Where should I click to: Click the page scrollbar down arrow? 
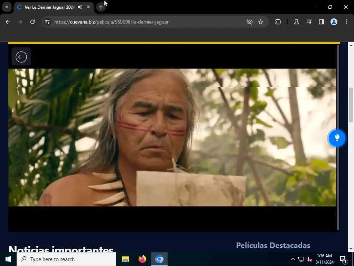click(x=351, y=249)
